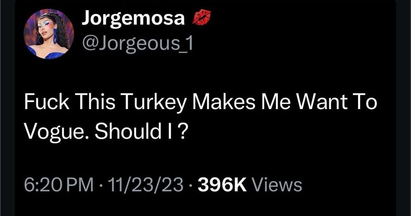The width and height of the screenshot is (411, 216).
Task: Click the dot separator after 6:20 PM
Action: [101, 186]
